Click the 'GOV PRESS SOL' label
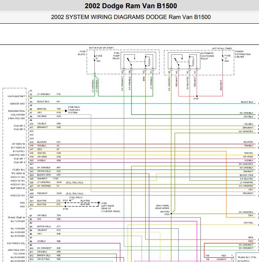The image size is (259, 262). (x=16, y=243)
